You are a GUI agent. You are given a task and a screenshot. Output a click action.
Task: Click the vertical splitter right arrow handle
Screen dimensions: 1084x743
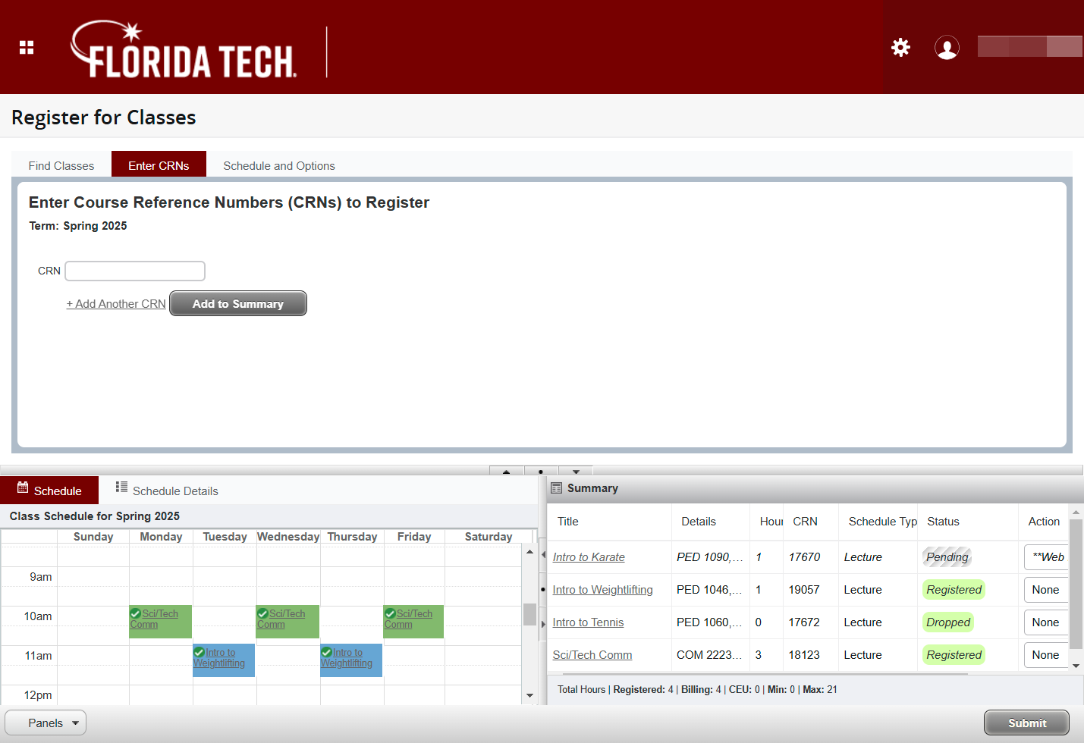[543, 624]
